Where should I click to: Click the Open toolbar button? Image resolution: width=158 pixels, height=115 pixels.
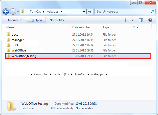(36, 20)
